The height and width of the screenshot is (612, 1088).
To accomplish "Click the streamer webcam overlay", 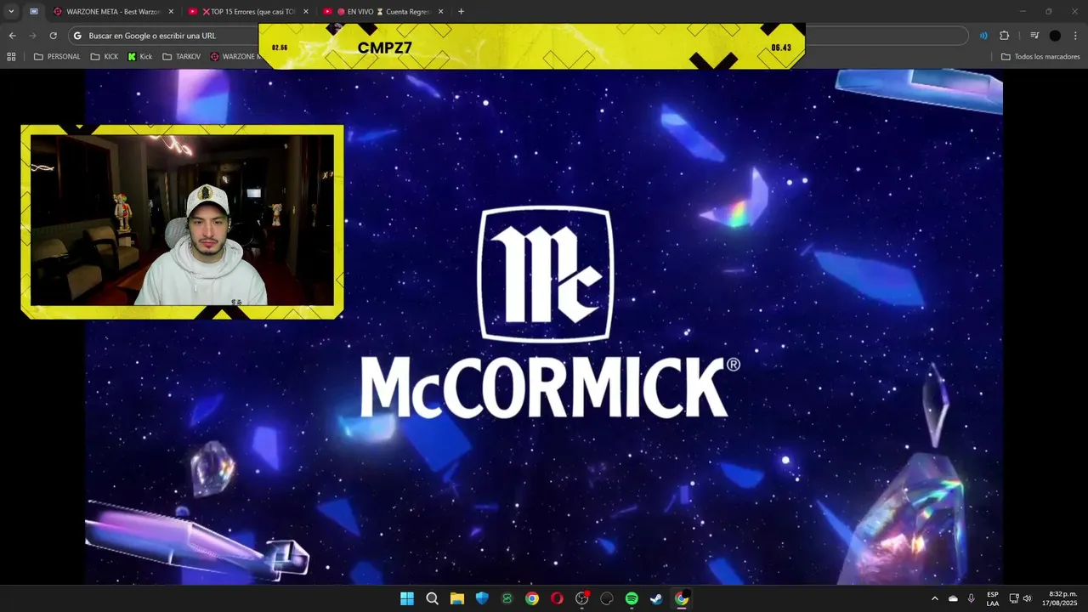I will coord(182,221).
